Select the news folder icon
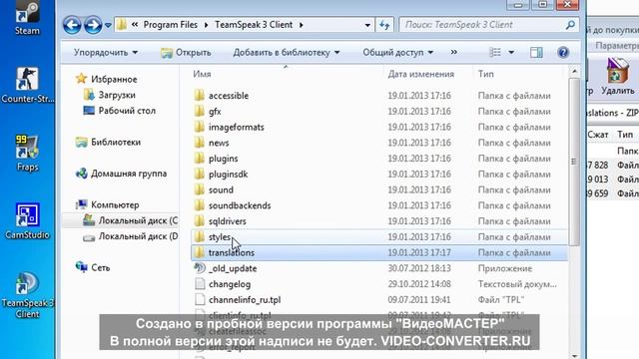Viewport: 639px width, 359px height. (x=200, y=143)
